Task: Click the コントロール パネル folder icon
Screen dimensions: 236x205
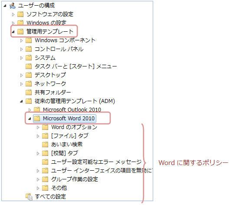Action: pos(29,49)
